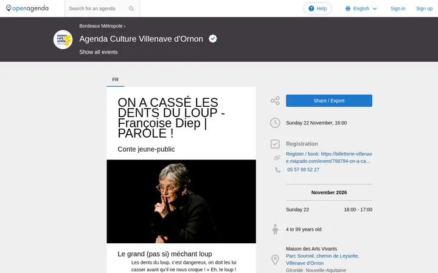Click Sign in link
438x273 pixels.
(x=398, y=8)
